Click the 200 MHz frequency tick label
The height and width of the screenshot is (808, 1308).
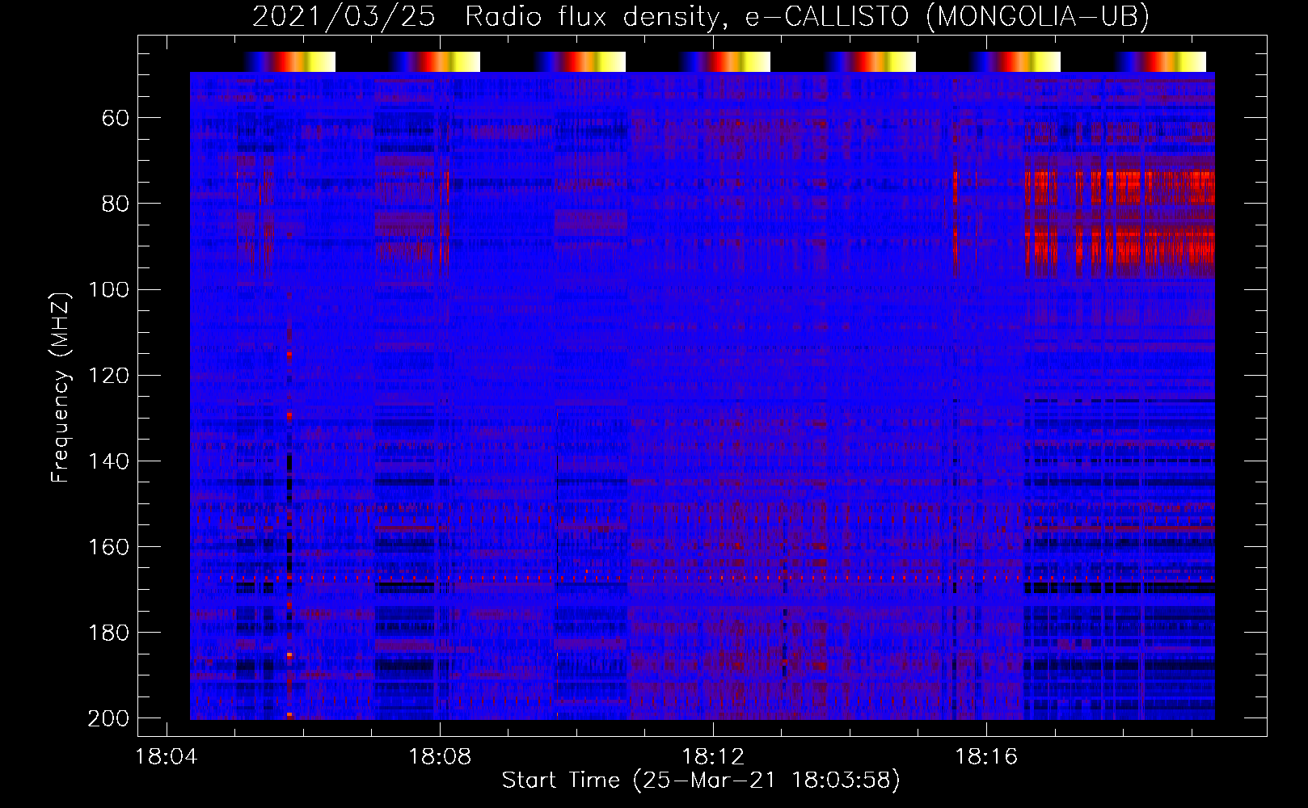tap(108, 718)
